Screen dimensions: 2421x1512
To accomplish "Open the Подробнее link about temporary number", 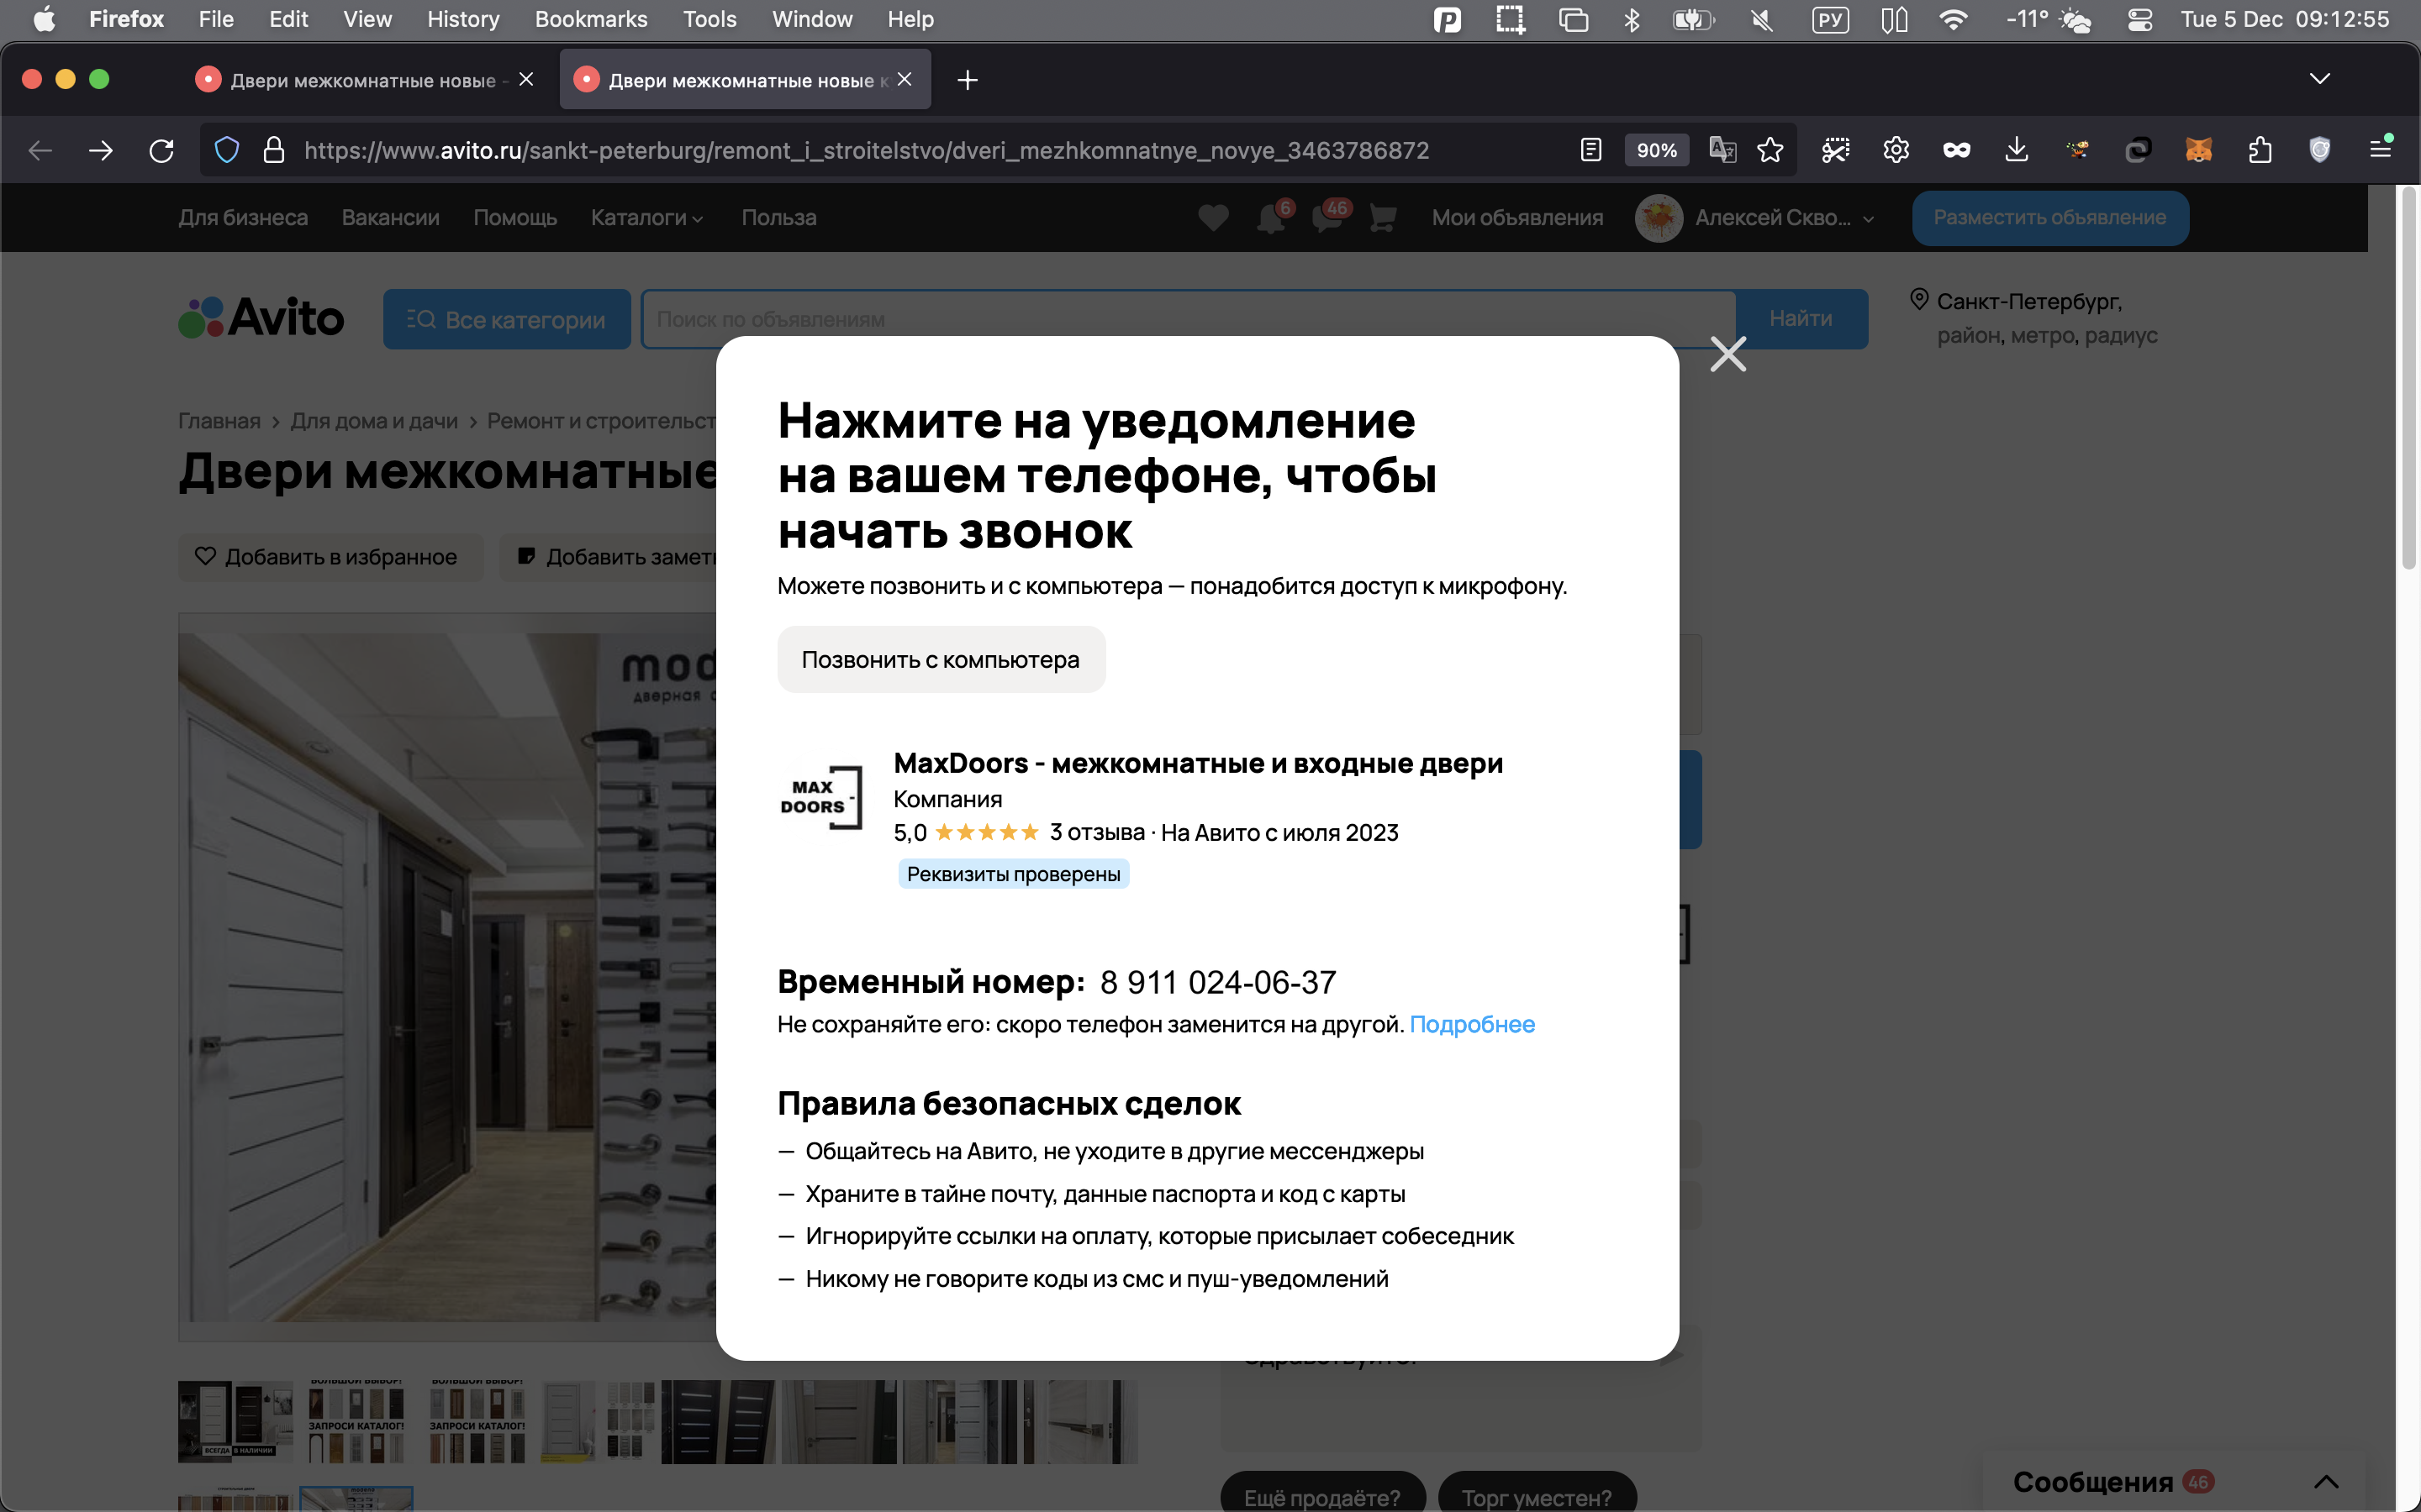I will [x=1472, y=1024].
